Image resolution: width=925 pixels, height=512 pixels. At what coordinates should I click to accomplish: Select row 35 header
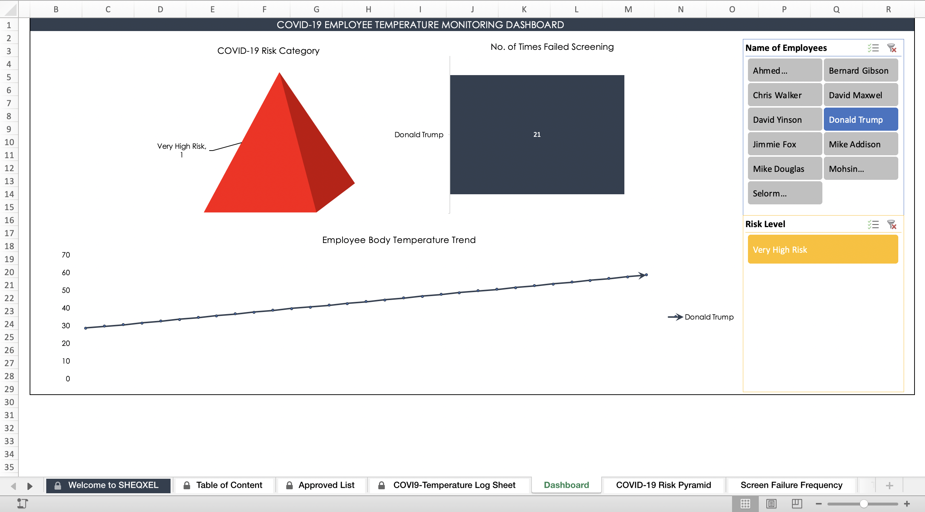point(9,467)
